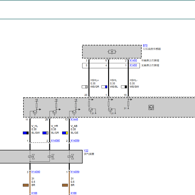Click pin number 18 at the HSHL- wire
The height and width of the screenshot is (195, 195).
point(125,95)
